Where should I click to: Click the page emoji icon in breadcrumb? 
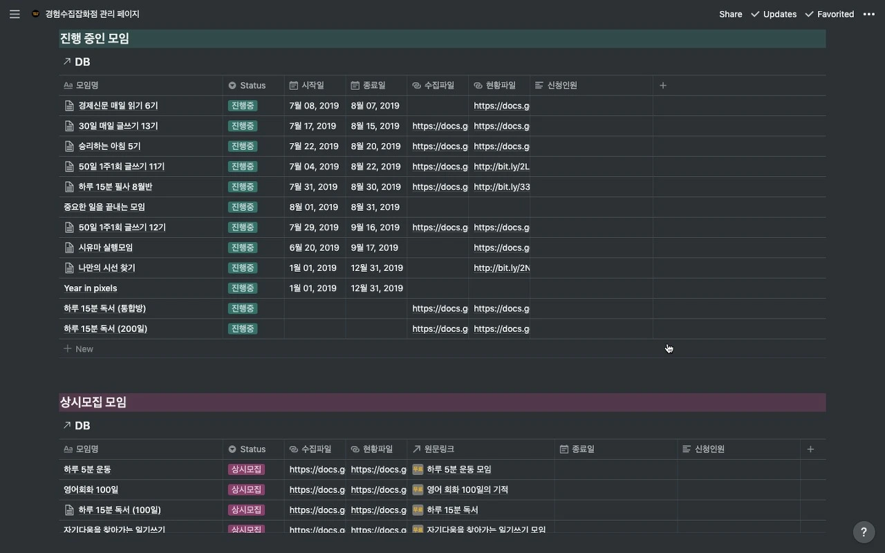pos(36,14)
